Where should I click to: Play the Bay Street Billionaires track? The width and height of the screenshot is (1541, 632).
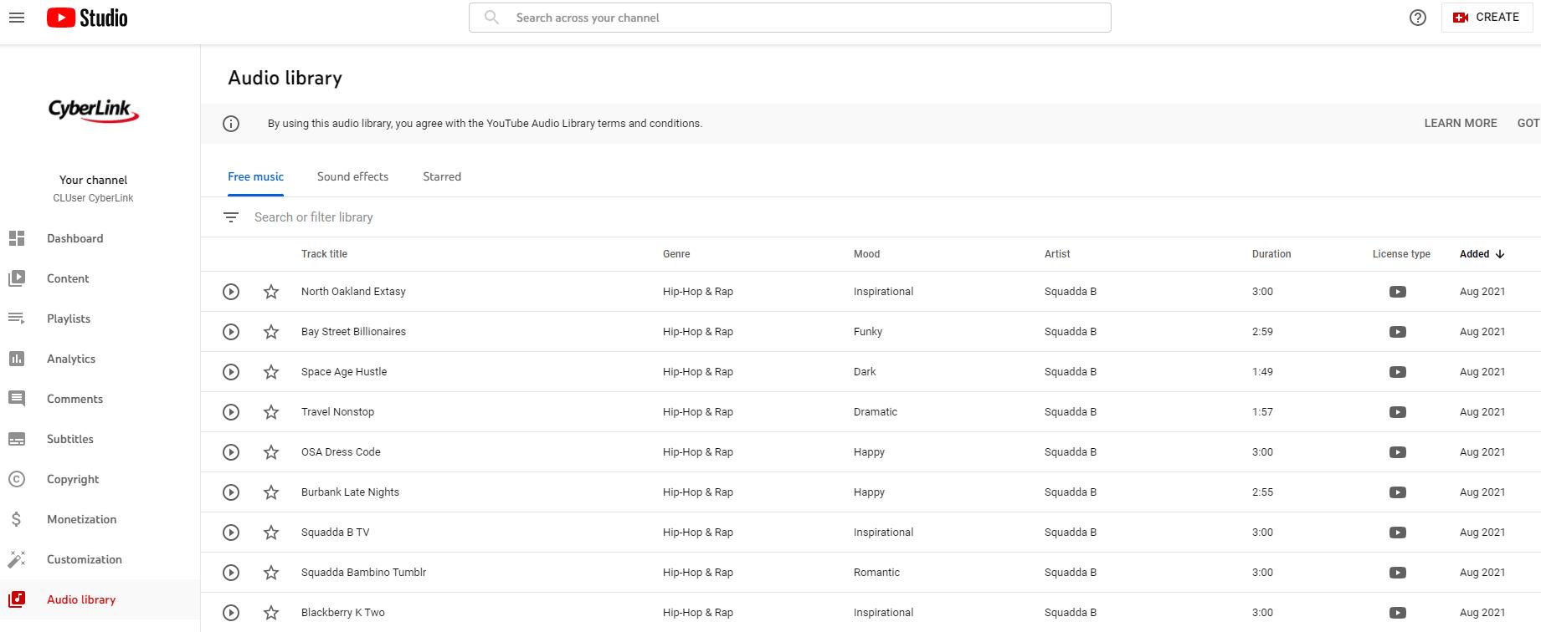pyautogui.click(x=231, y=332)
